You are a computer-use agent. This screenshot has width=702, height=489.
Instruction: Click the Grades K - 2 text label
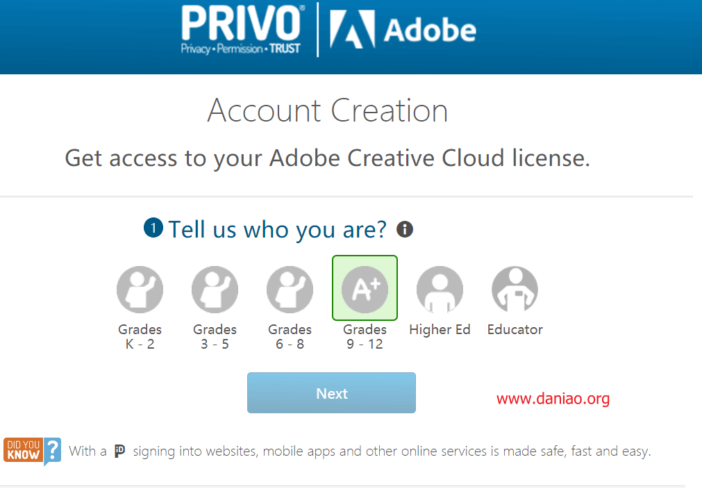coord(140,337)
